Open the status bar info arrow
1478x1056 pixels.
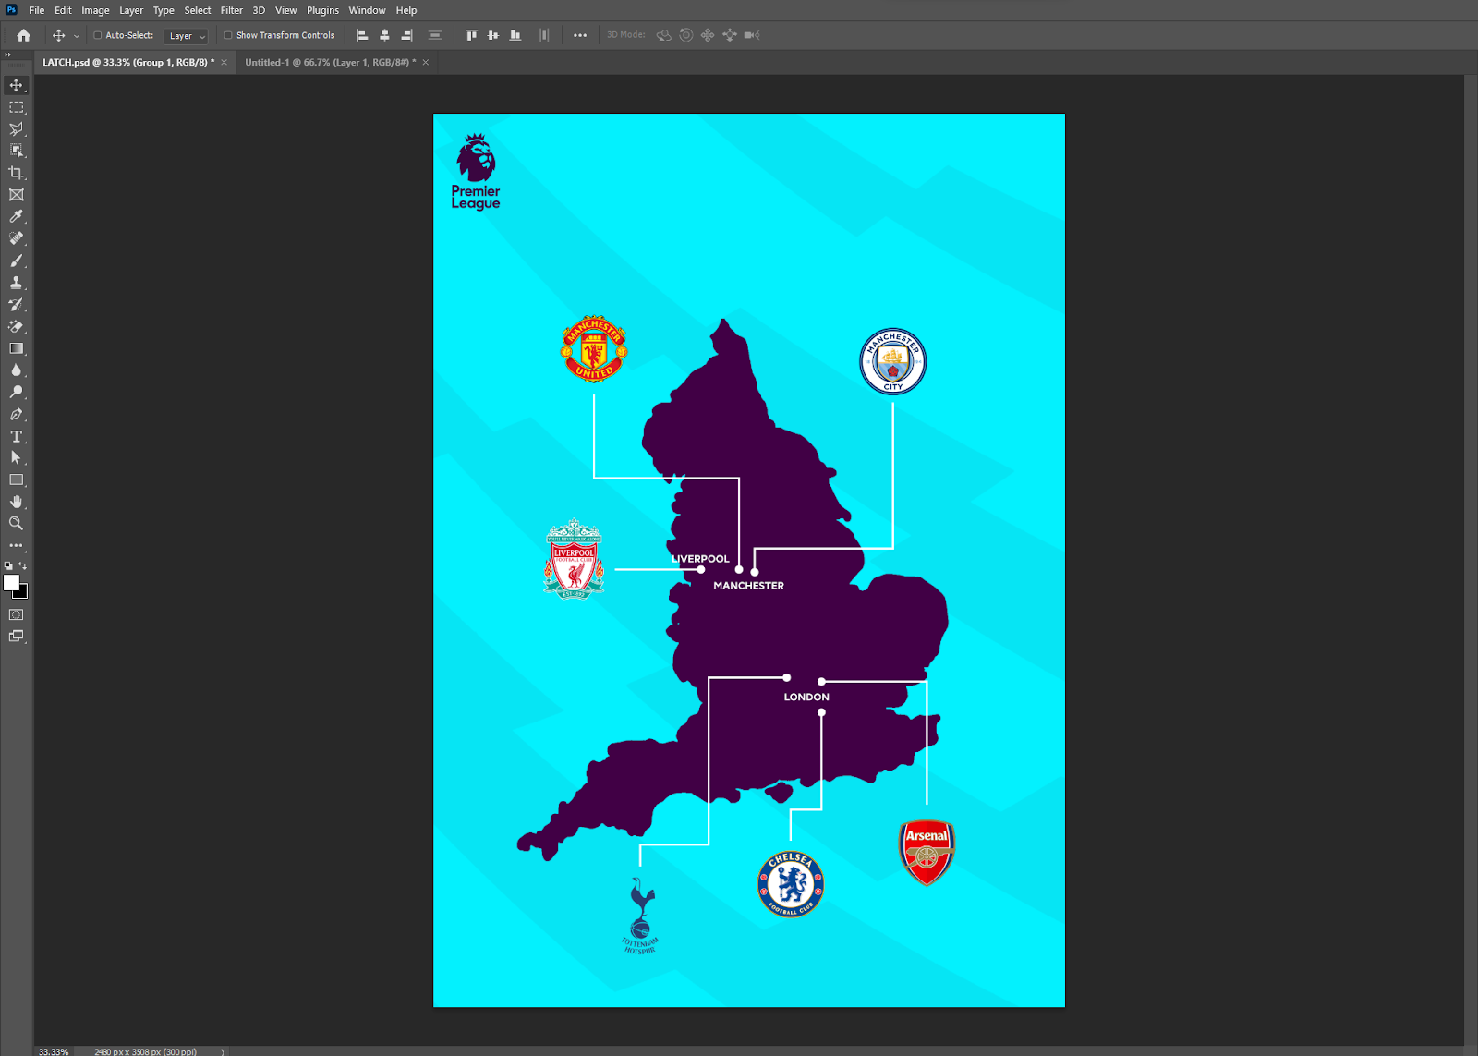223,1051
